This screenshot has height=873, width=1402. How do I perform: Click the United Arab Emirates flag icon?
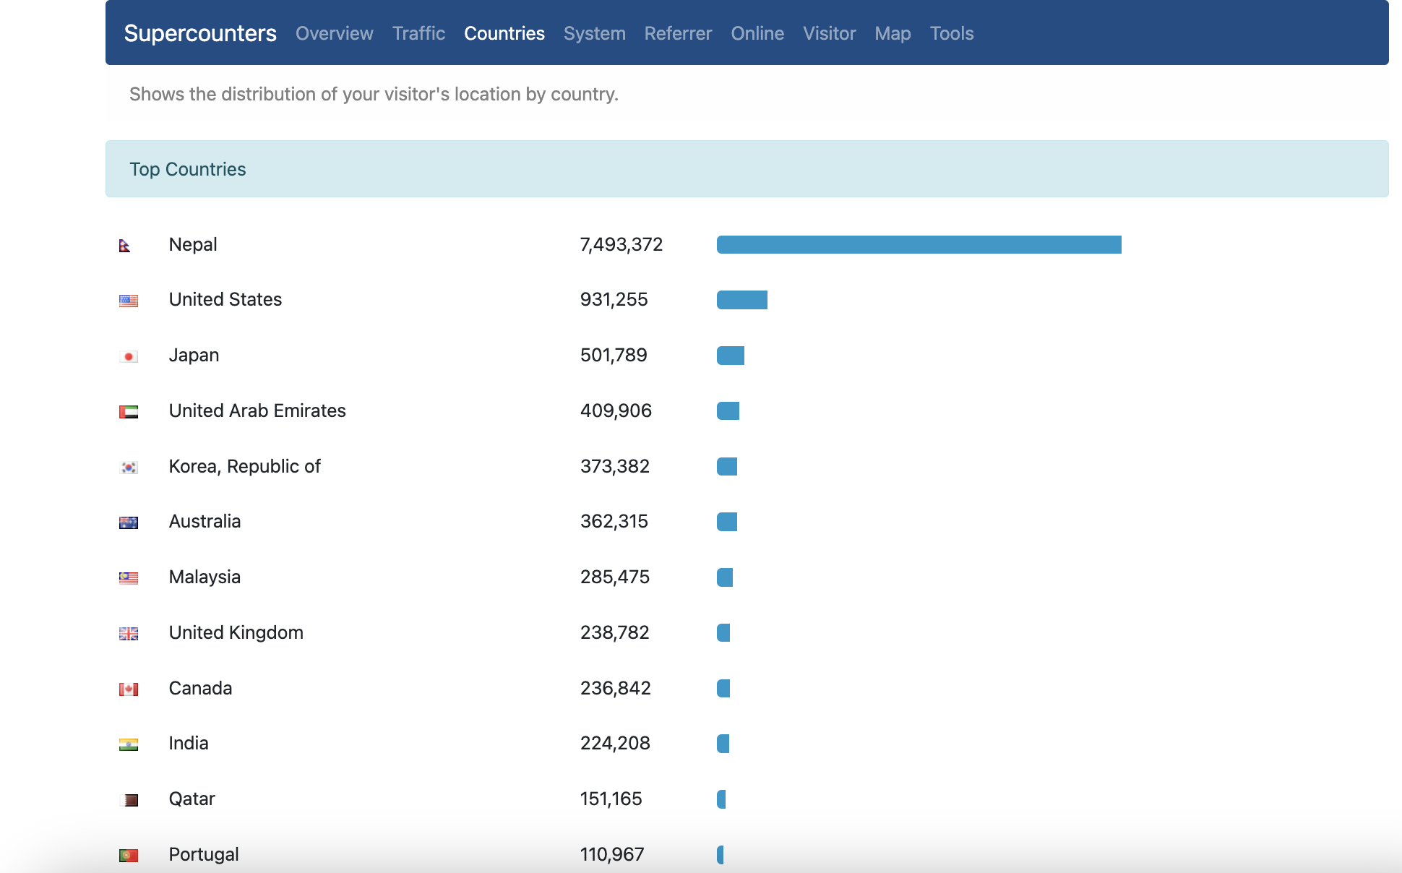(x=129, y=412)
